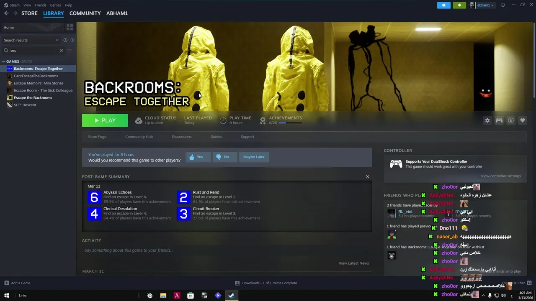This screenshot has height=301, width=536.
Task: Select Backrooms: Escape Together in list
Action: [38, 69]
